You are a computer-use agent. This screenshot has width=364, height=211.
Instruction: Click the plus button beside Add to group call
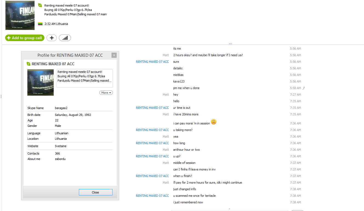51,38
